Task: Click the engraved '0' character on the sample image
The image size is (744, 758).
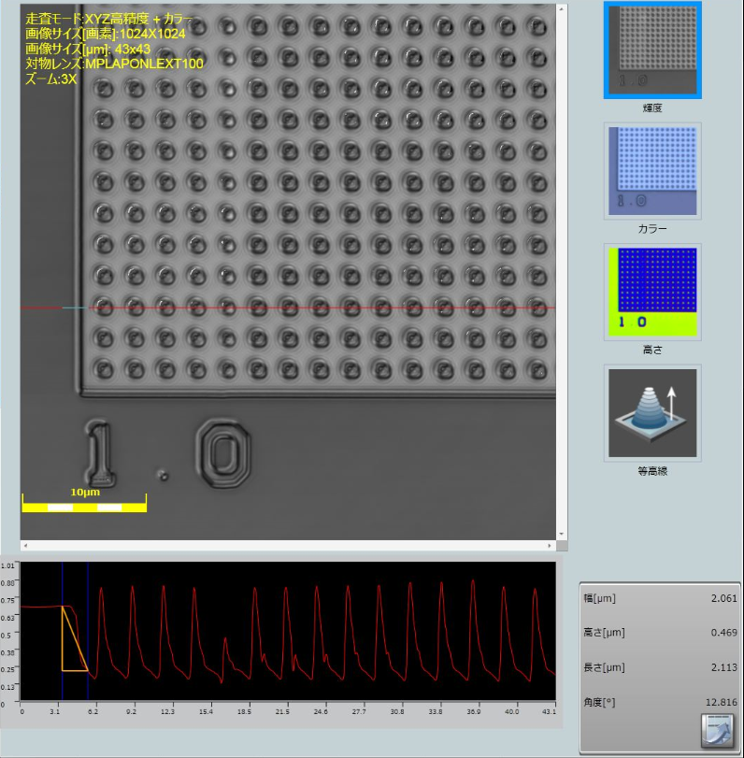Action: pos(223,453)
